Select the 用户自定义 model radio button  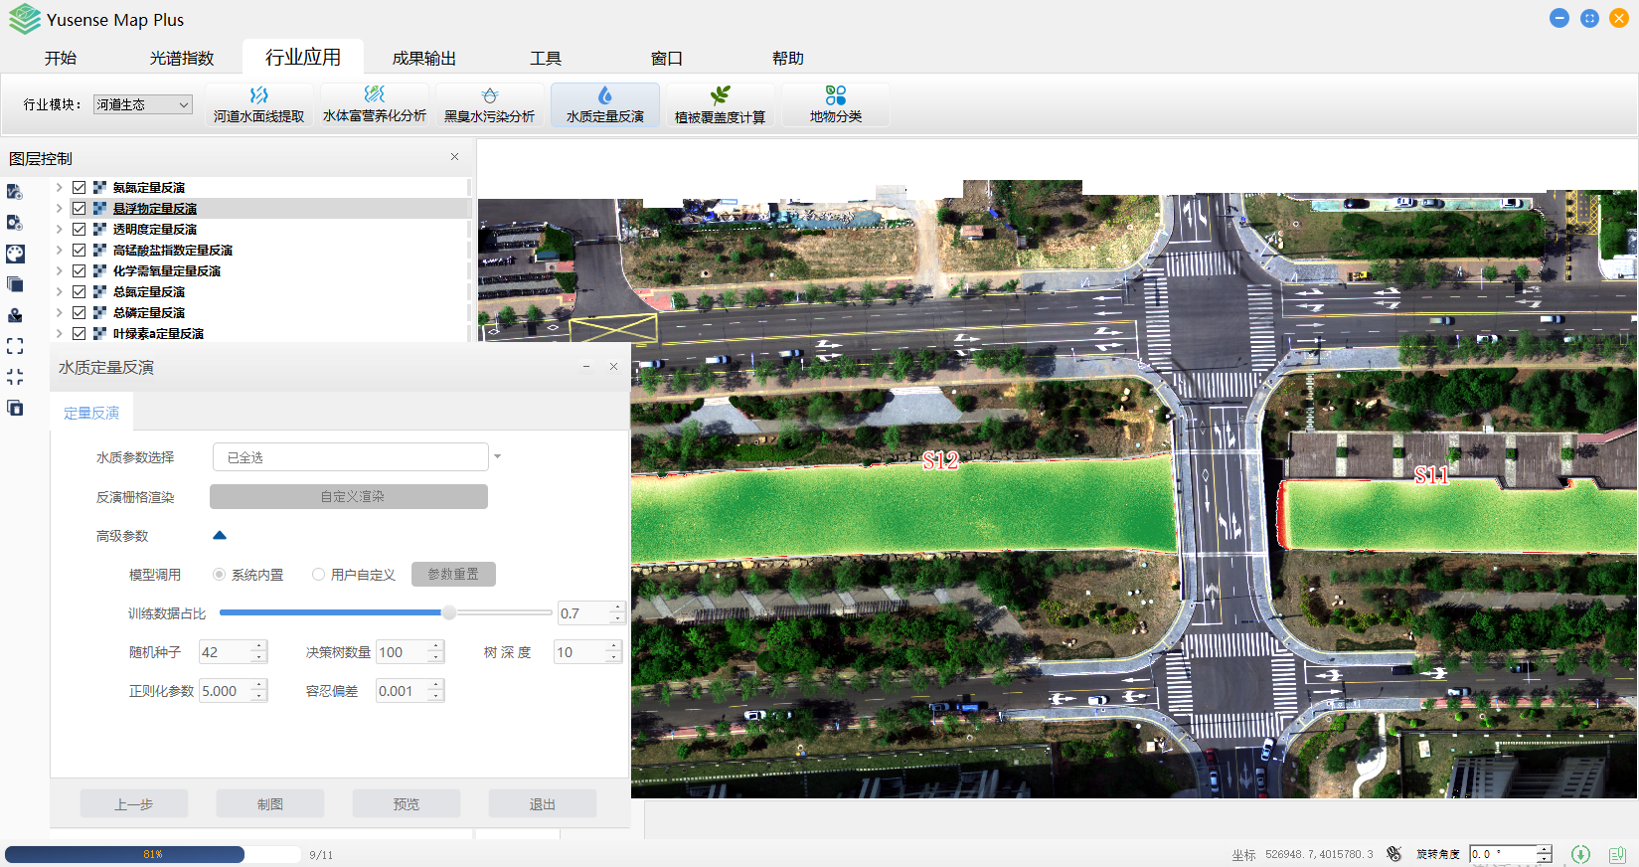318,575
